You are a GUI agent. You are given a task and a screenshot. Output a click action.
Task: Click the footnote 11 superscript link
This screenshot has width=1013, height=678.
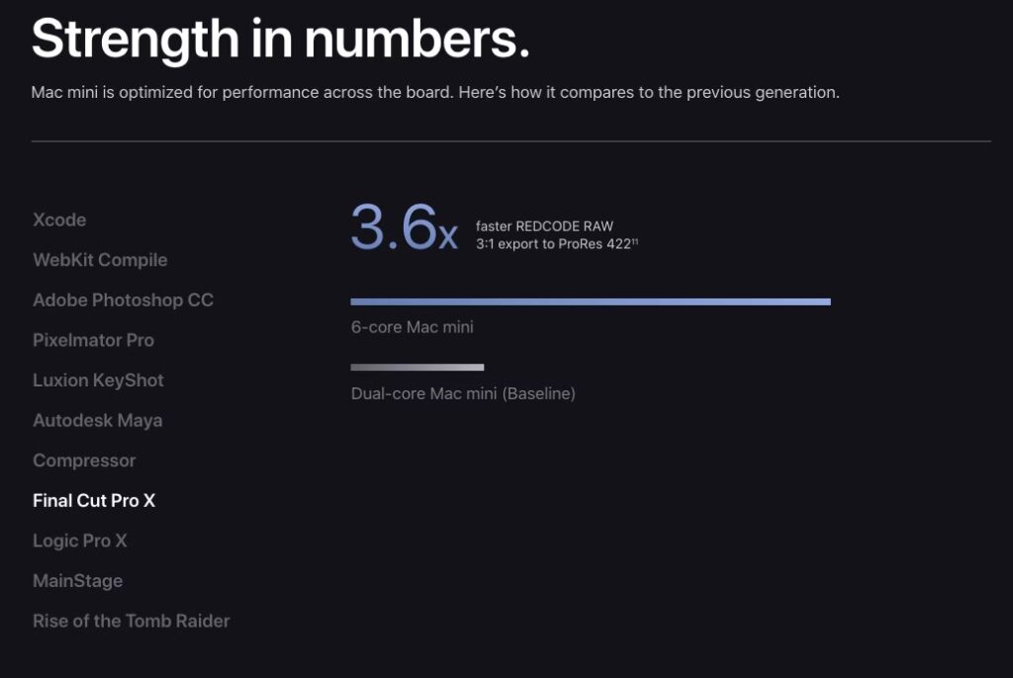pyautogui.click(x=635, y=242)
